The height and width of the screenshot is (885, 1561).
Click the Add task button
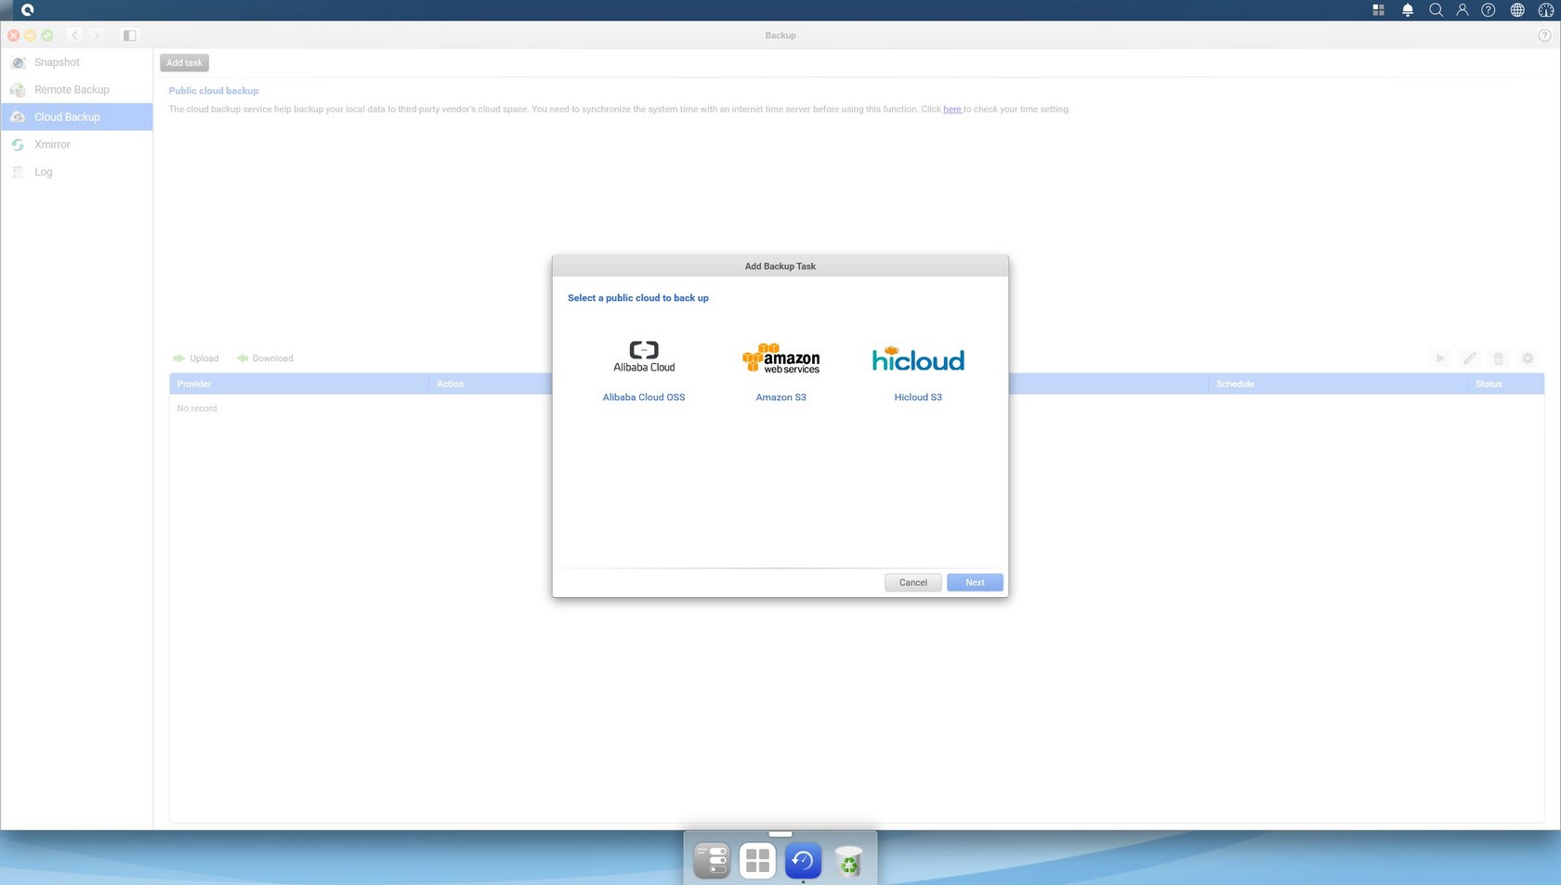tap(184, 63)
